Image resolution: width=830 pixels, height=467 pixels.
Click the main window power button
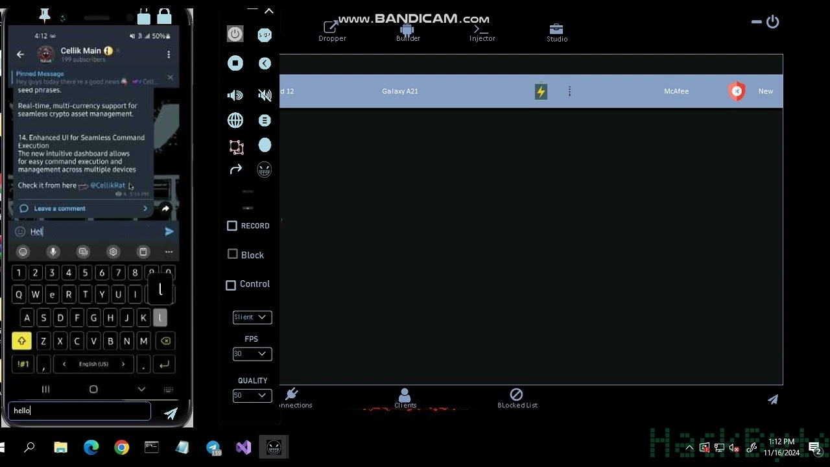click(772, 22)
